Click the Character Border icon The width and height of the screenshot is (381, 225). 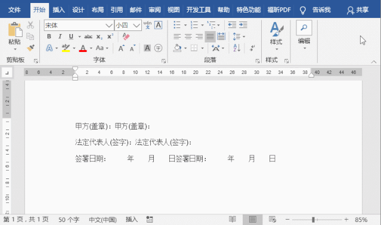[159, 25]
